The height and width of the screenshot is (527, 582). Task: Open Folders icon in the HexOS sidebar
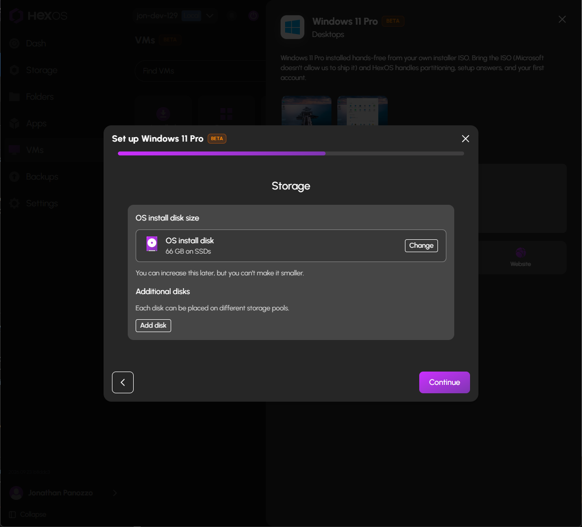[14, 97]
